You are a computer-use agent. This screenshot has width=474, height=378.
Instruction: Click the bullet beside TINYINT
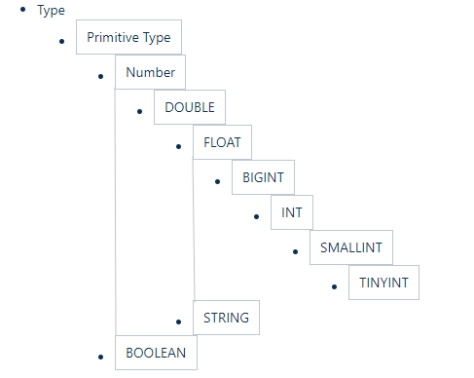pyautogui.click(x=334, y=286)
